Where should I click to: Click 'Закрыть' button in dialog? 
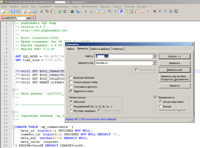[x=174, y=86]
